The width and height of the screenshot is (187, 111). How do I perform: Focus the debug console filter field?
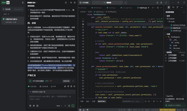(x=133, y=101)
